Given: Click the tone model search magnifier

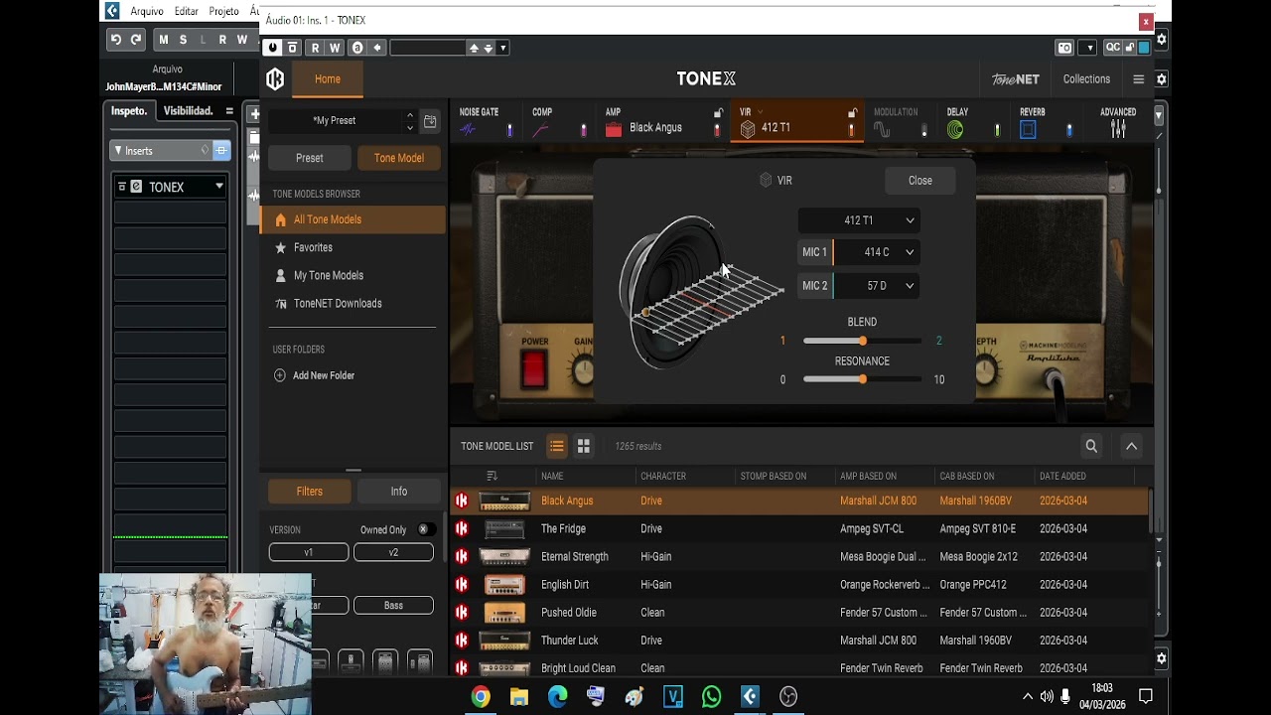Looking at the screenshot, I should pyautogui.click(x=1091, y=447).
